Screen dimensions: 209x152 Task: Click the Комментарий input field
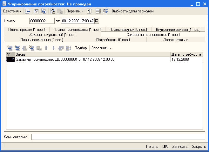tap(118, 137)
